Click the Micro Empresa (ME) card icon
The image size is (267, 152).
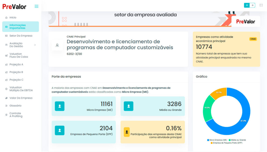tap(59, 106)
